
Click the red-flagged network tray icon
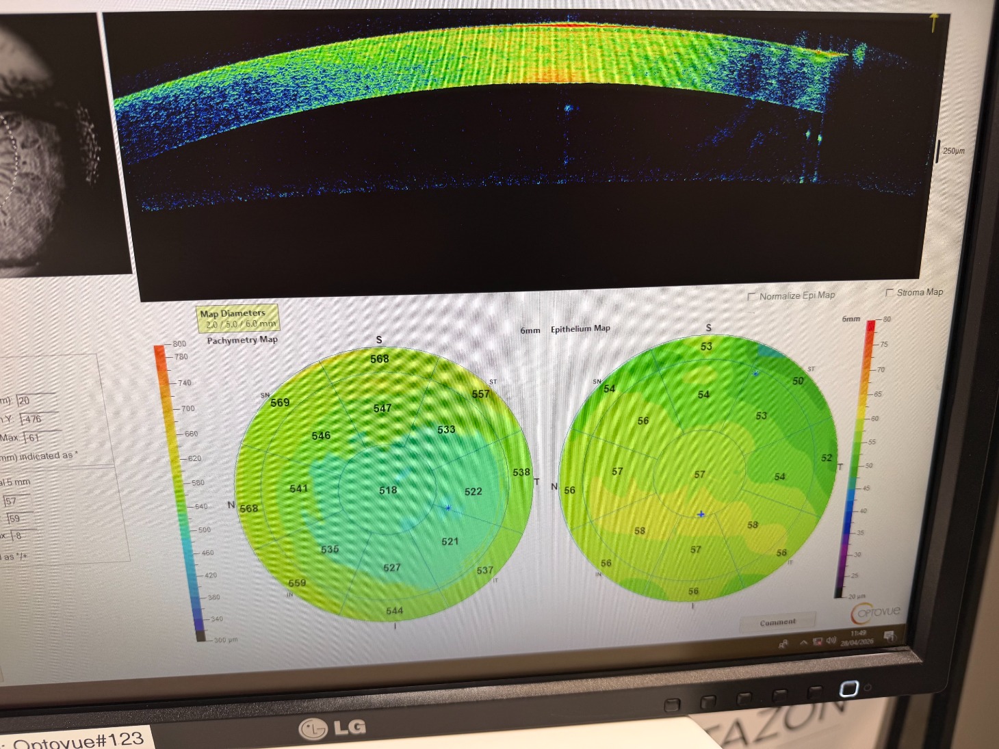pos(817,642)
